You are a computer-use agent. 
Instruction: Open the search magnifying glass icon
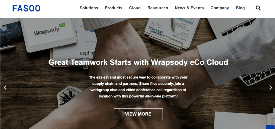click(x=258, y=8)
